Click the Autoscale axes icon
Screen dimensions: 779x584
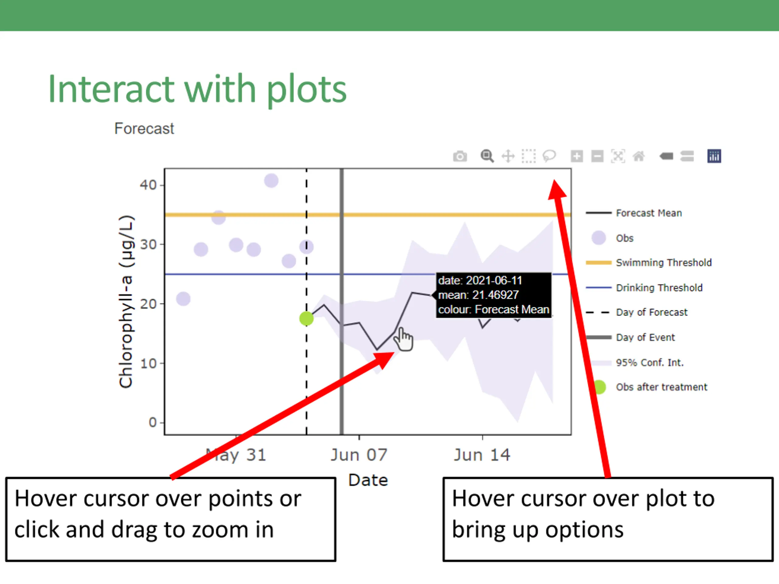click(618, 156)
